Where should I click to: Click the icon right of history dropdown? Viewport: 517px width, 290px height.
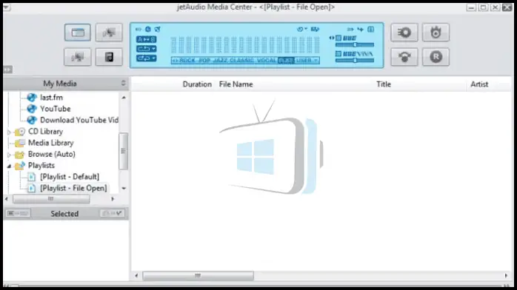(315, 30)
